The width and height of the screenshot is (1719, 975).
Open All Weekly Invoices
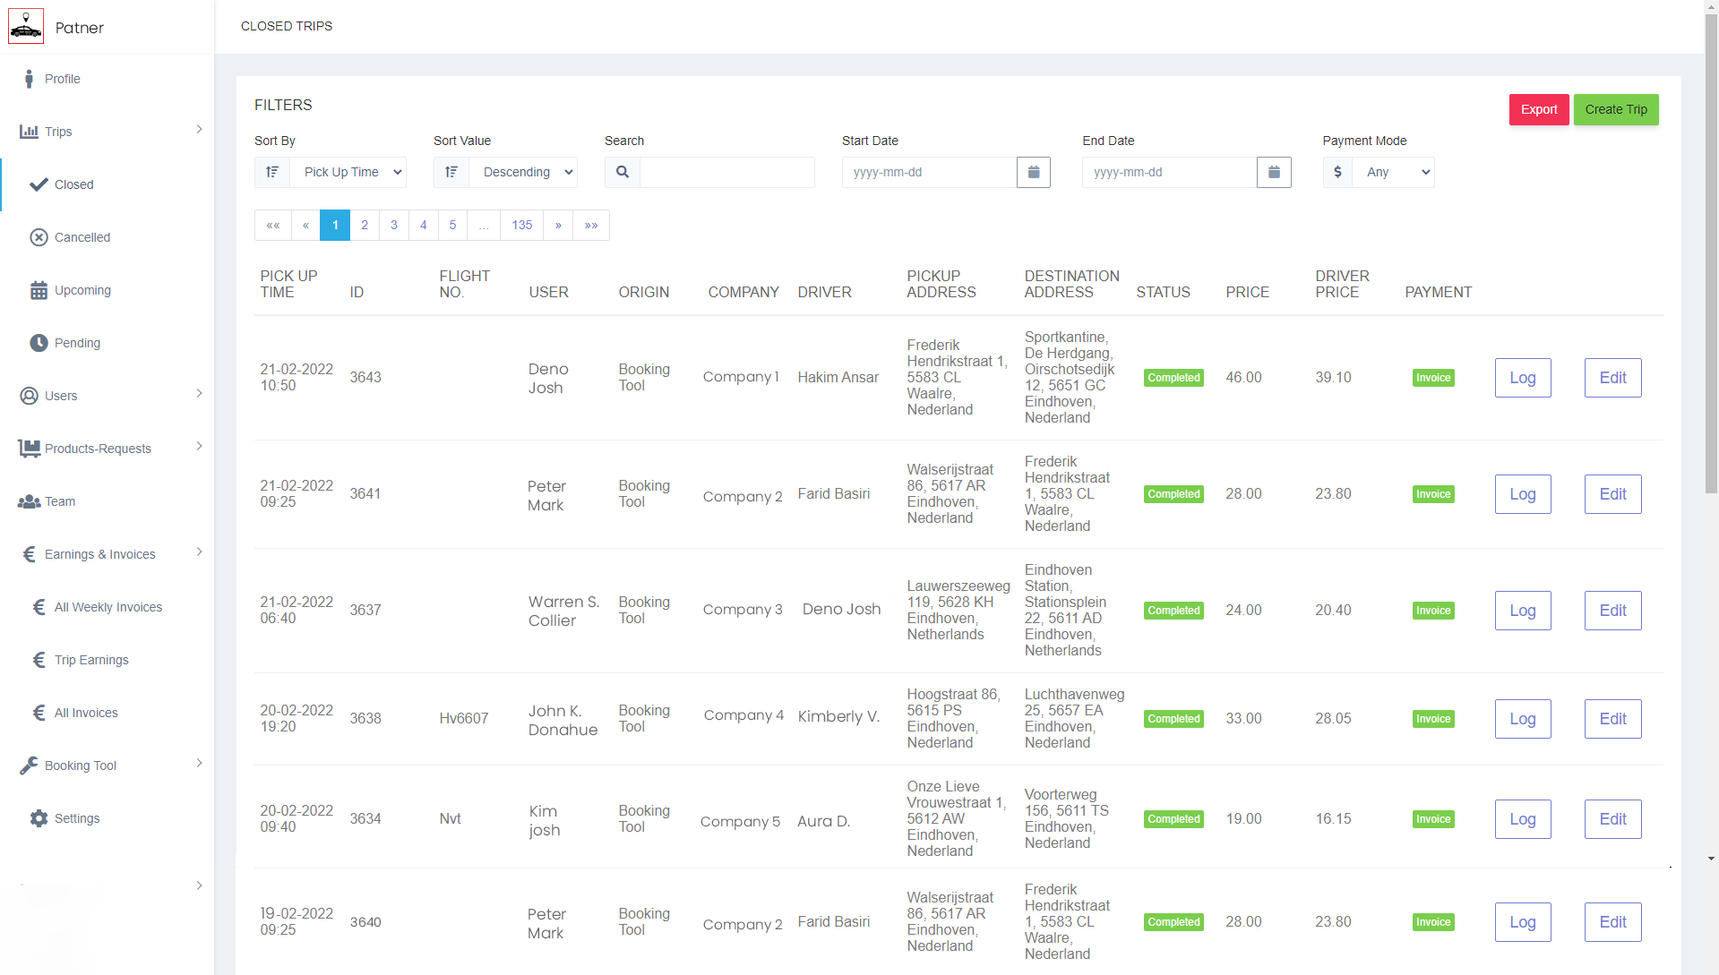point(107,607)
